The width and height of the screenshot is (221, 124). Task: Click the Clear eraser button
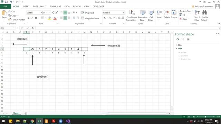click(184, 19)
